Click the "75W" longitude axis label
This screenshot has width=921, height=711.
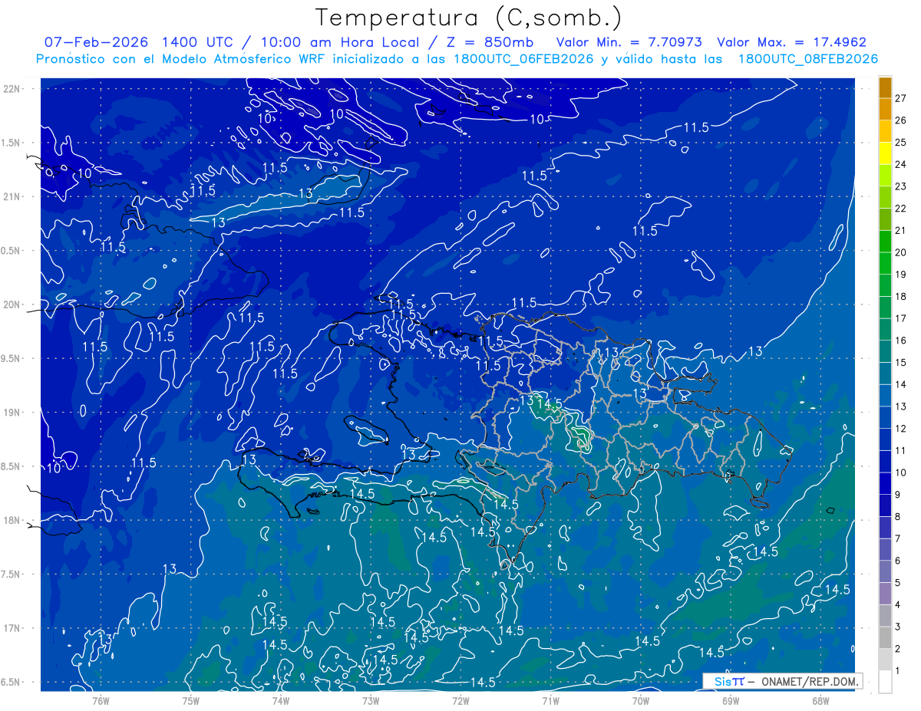coord(190,700)
